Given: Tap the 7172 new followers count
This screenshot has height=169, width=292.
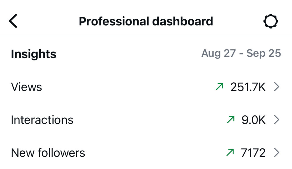Looking at the screenshot, I should pyautogui.click(x=253, y=153).
